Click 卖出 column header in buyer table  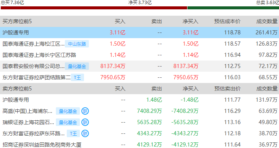[157, 21]
